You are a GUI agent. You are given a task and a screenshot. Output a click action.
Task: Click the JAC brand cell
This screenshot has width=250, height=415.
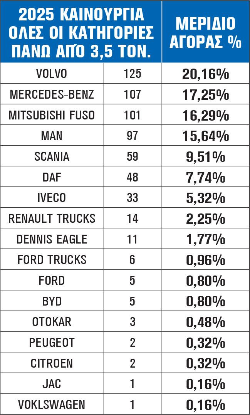[x=52, y=384]
